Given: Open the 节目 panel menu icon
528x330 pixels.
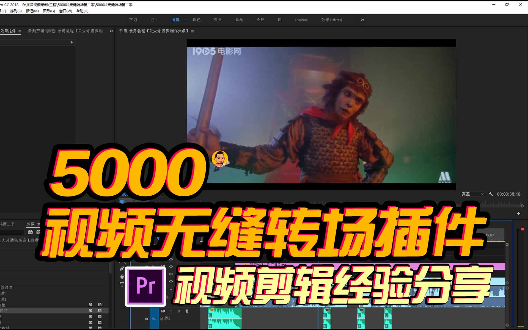Looking at the screenshot, I should (x=193, y=31).
